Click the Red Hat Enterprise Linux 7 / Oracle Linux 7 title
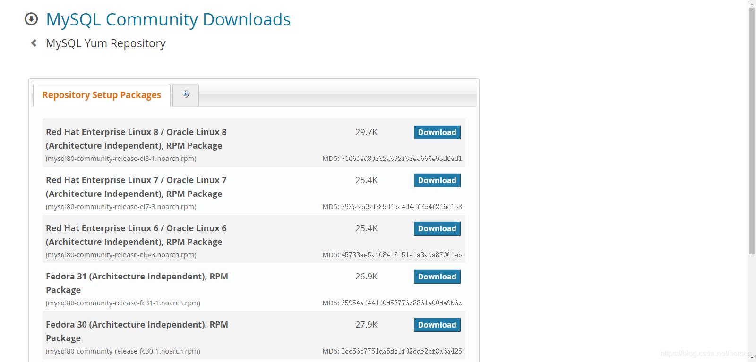 tap(136, 187)
